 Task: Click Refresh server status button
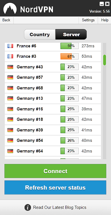pos(55,188)
